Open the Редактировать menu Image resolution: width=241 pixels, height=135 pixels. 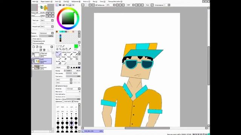[46, 1]
